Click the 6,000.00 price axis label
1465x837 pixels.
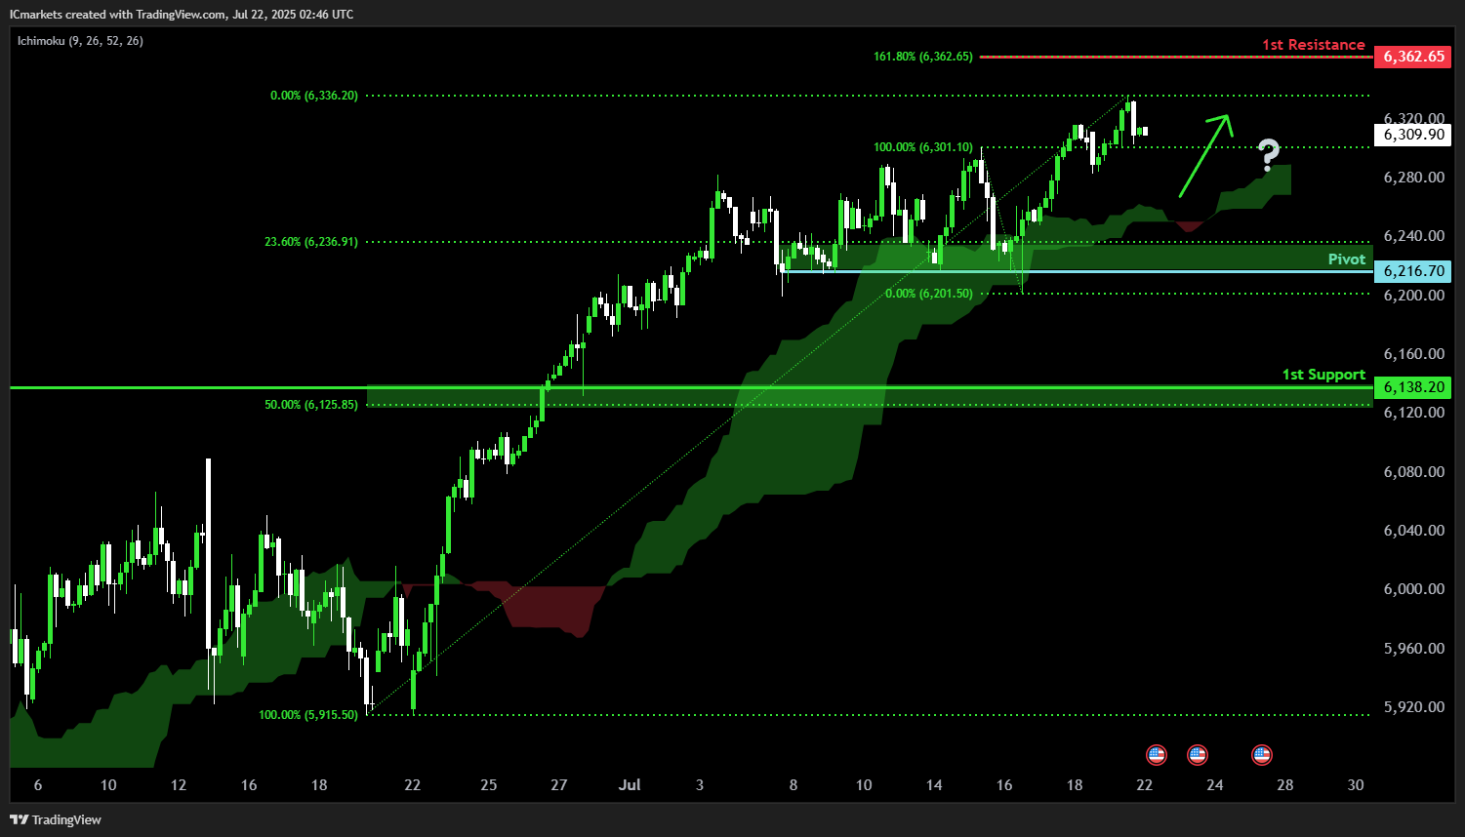coord(1414,589)
